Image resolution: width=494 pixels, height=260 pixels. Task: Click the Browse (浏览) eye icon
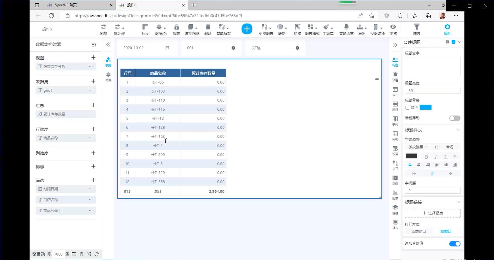pos(393,29)
